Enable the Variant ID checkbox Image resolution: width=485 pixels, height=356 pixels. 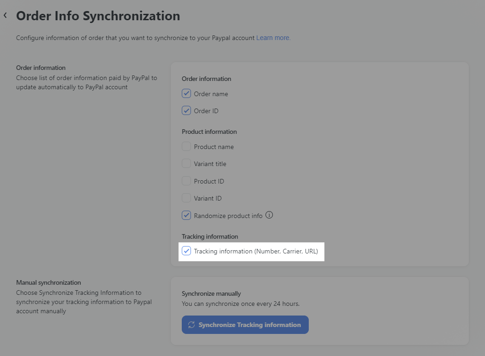coord(186,198)
